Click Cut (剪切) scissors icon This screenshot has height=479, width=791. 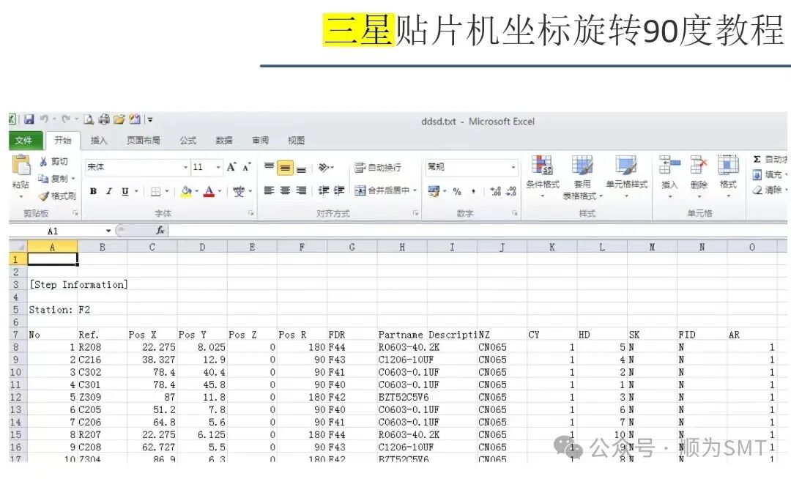pos(44,161)
